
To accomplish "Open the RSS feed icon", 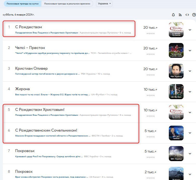I will coord(180,15).
